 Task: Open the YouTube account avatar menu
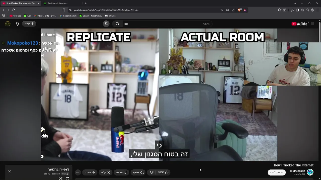click(x=8, y=24)
